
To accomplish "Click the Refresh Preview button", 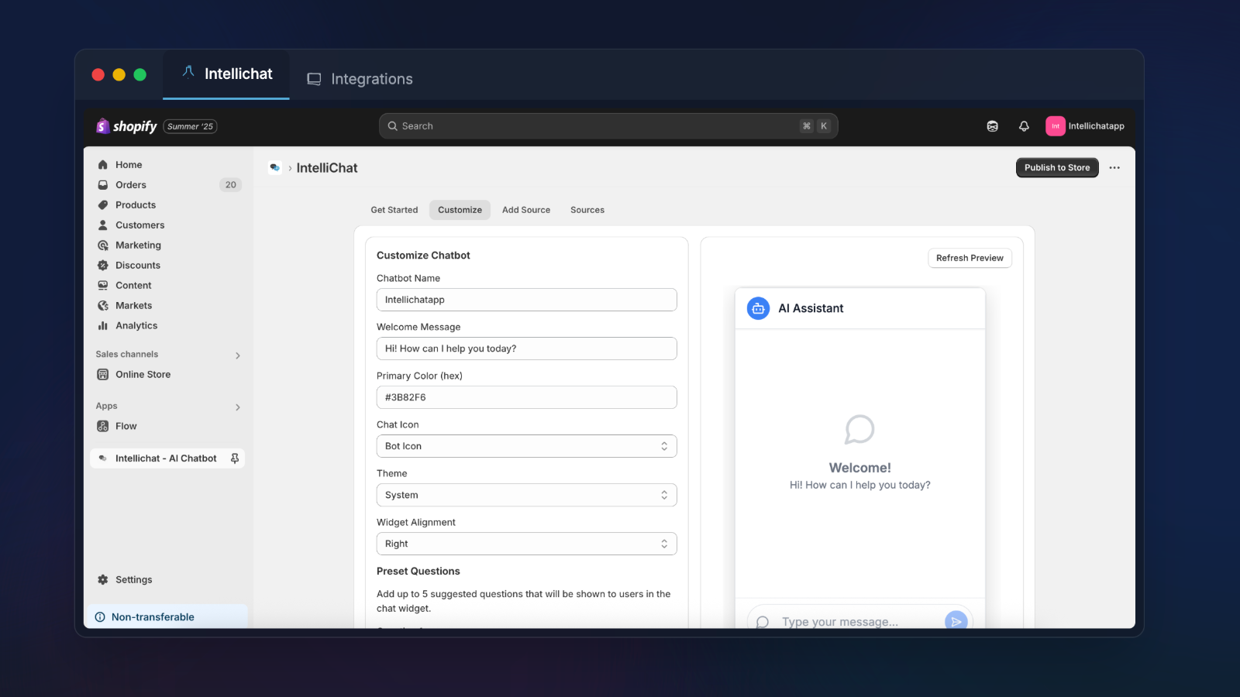I will 970,258.
